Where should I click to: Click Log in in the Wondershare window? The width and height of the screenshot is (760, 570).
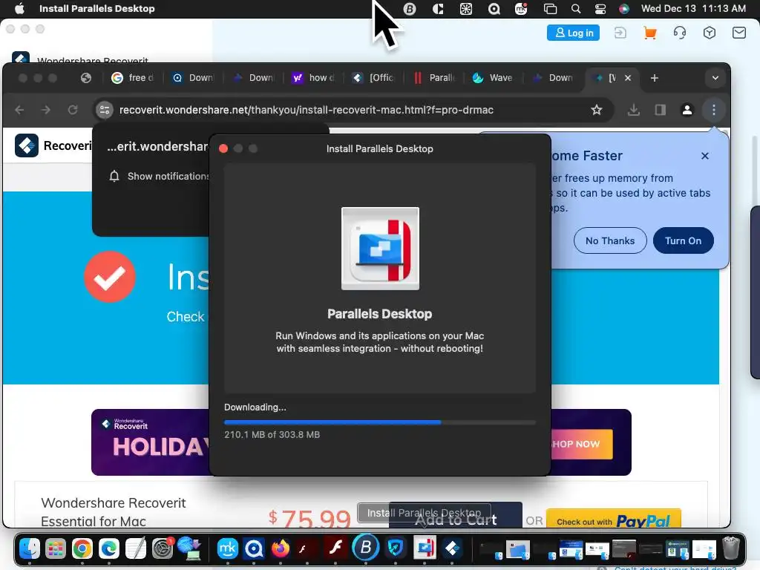[x=574, y=33]
